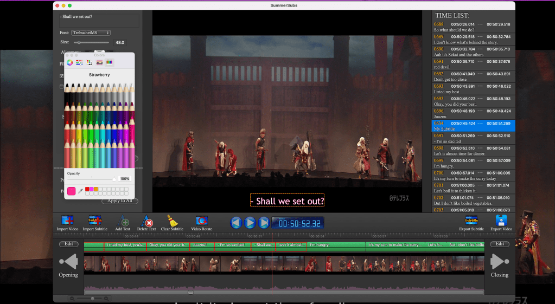This screenshot has width=555, height=304.
Task: Select entry 'Let's boil it to thicken it.'
Action: 474,187
